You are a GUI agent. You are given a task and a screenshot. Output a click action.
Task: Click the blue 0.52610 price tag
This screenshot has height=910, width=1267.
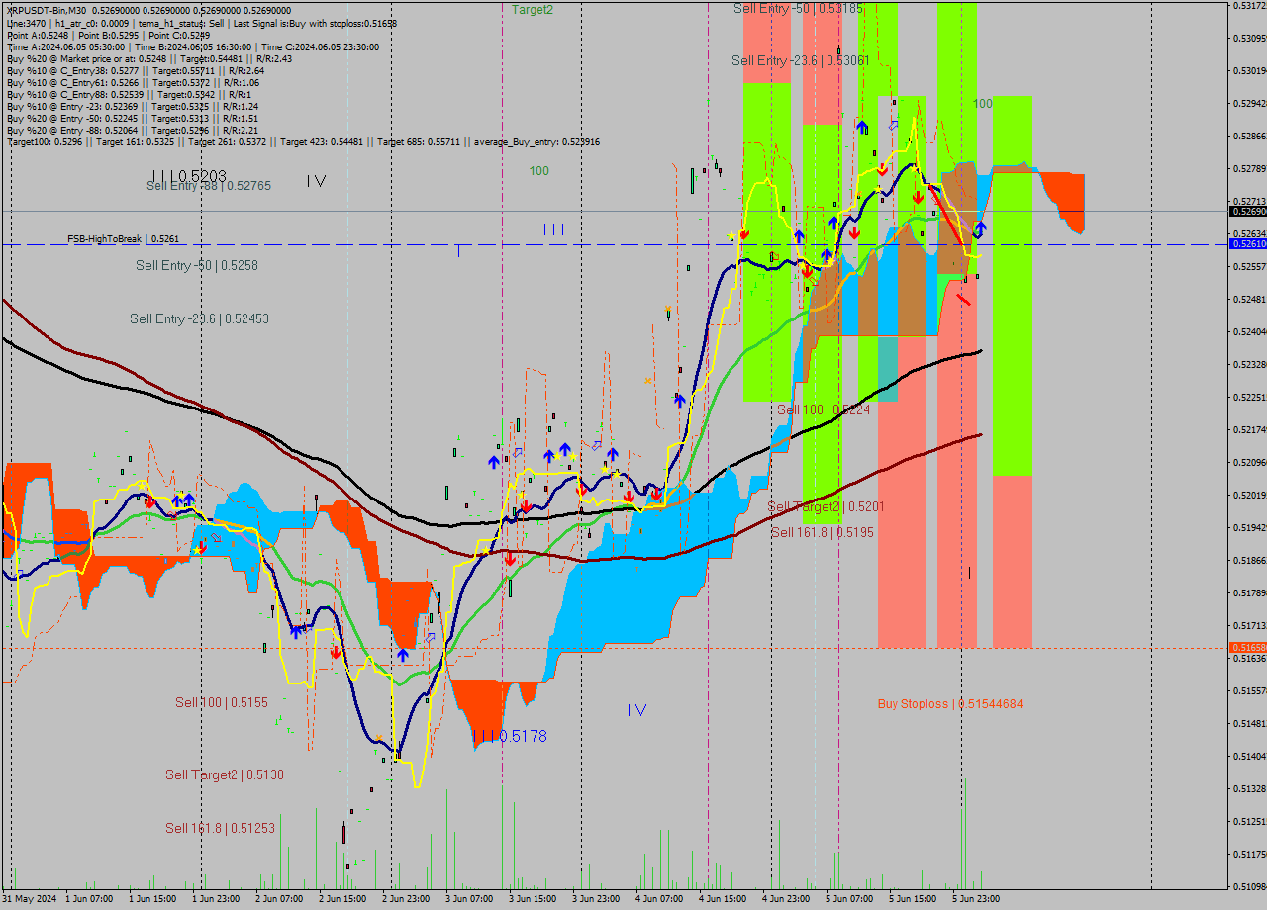(1247, 243)
